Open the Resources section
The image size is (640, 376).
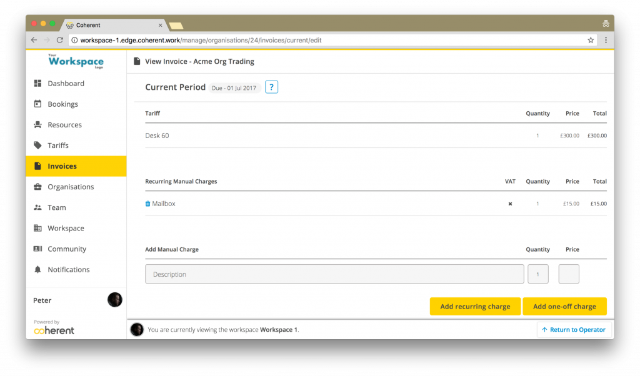pos(76,125)
